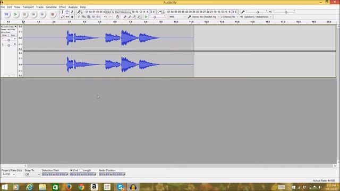
Task: Click the Fit Selection zoom icon
Action: point(134,17)
